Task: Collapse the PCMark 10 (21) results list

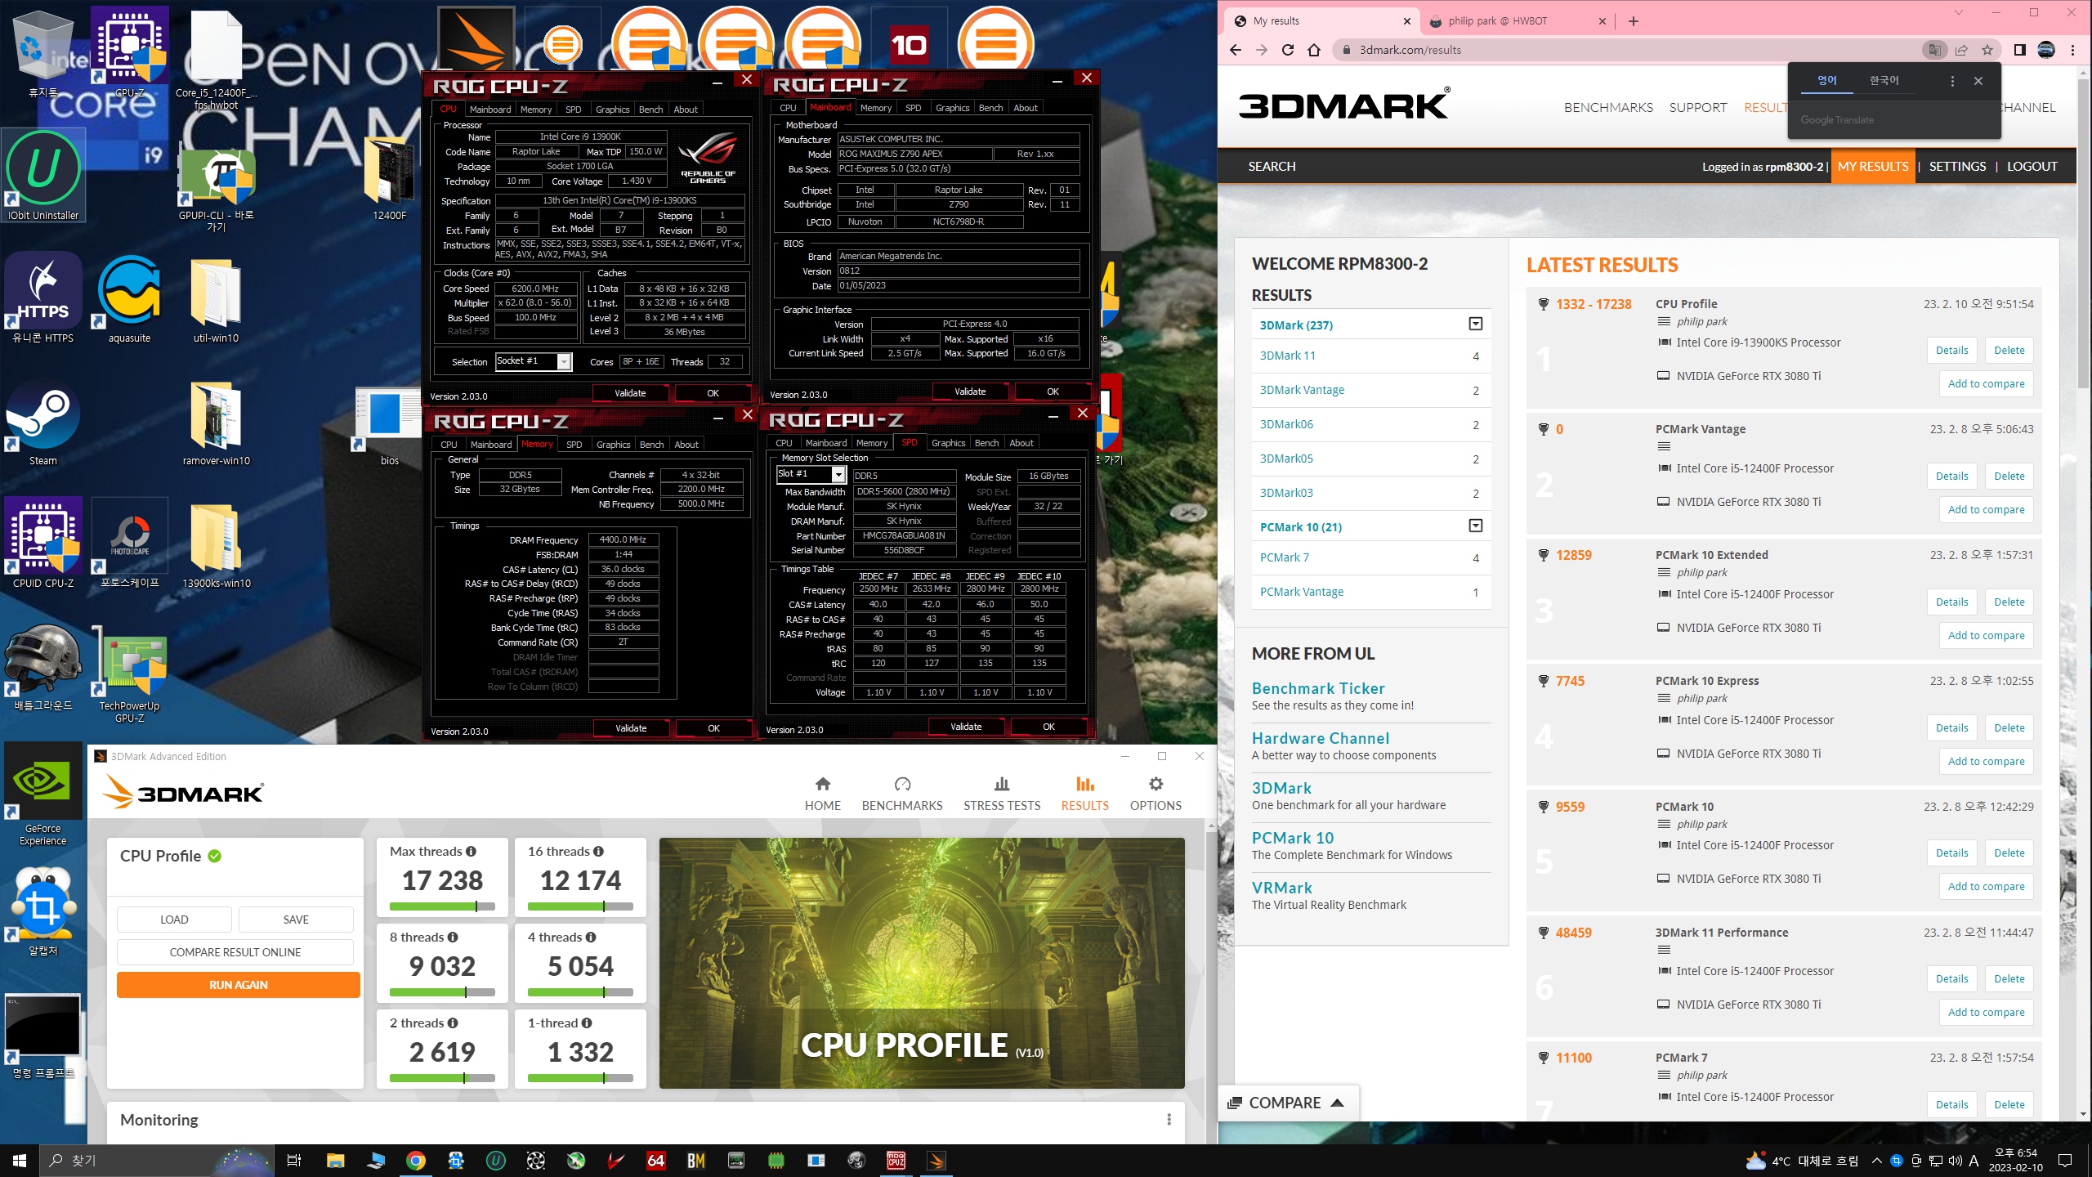Action: tap(1476, 526)
